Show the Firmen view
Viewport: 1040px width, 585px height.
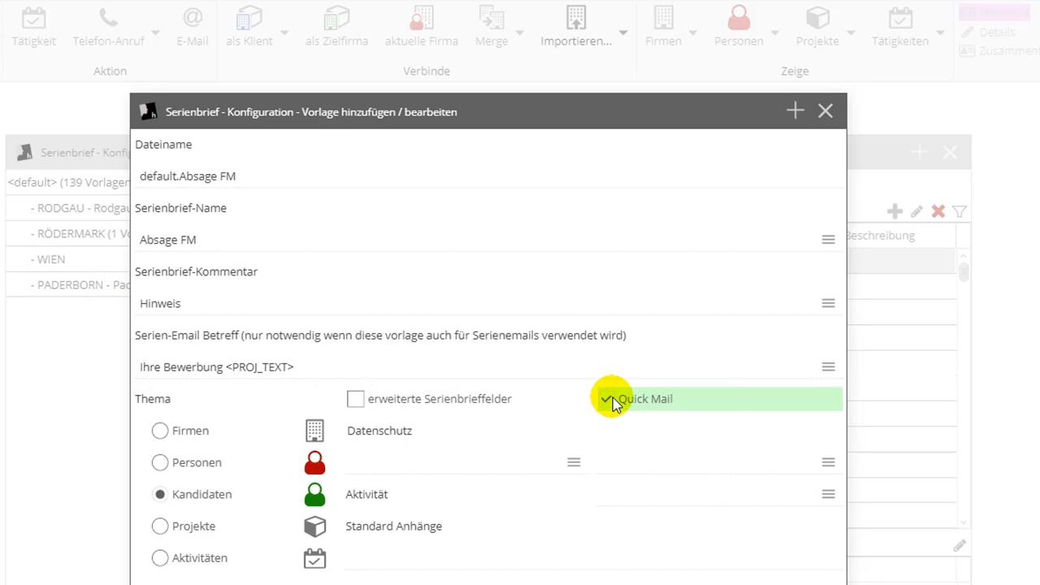tap(664, 18)
